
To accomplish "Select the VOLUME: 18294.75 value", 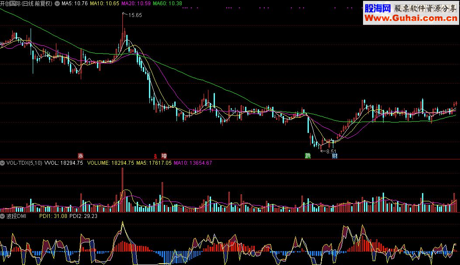I will point(111,163).
